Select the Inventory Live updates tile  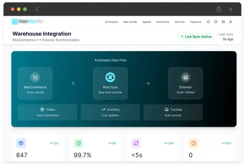click(x=110, y=112)
